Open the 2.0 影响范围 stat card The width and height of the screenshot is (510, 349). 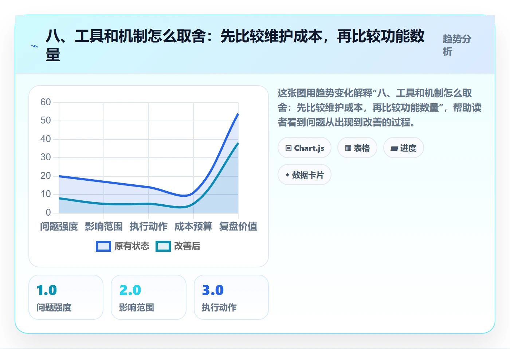pos(149,297)
